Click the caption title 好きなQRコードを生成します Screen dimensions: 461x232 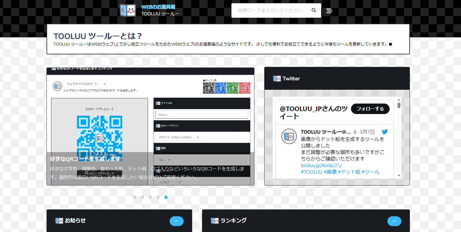point(85,159)
